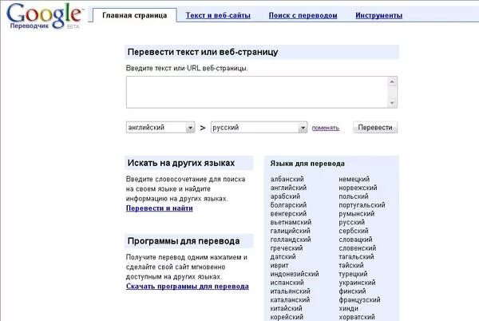This screenshot has height=321, width=479.
Task: Click the text area scroll up arrow
Action: pyautogui.click(x=392, y=81)
